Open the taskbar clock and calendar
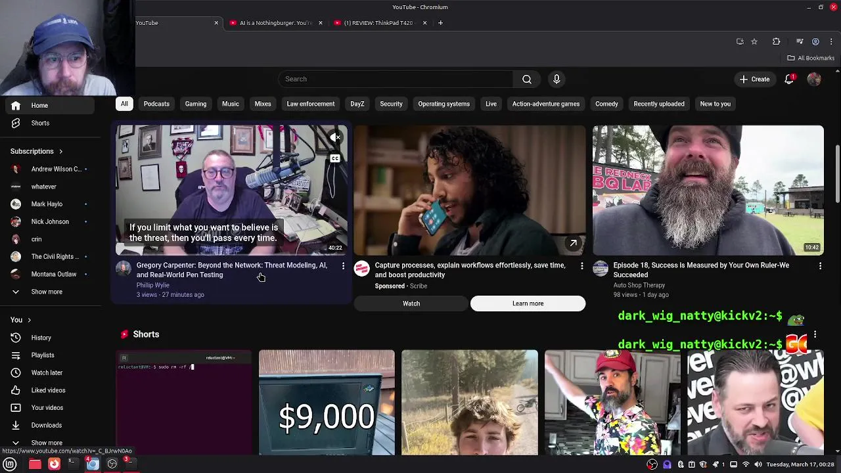Viewport: 841px width, 473px height. 800,464
